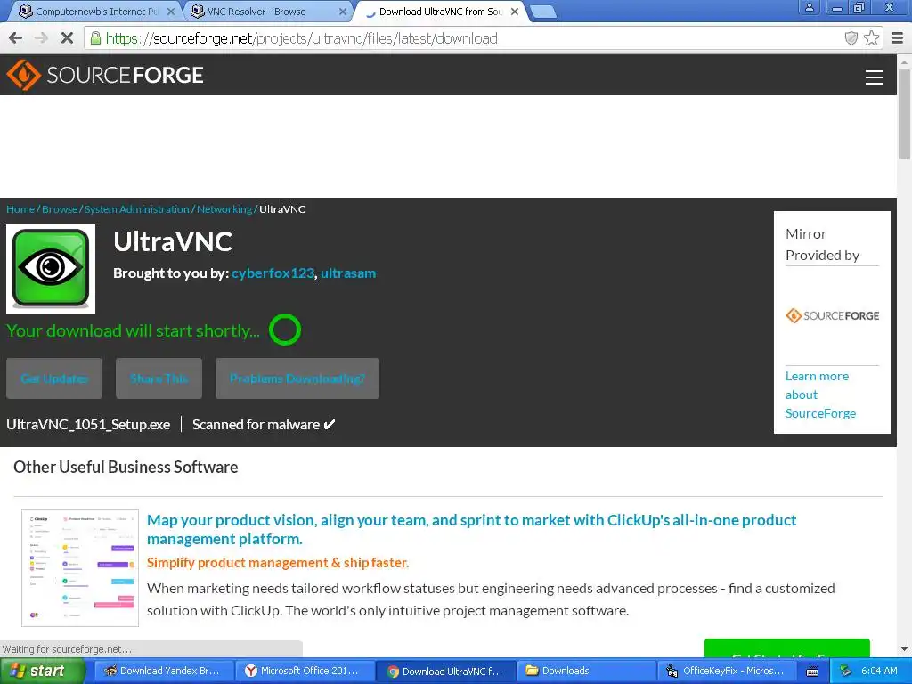This screenshot has width=912, height=684.
Task: Click the on-screen keyboard tray icon
Action: point(812,672)
